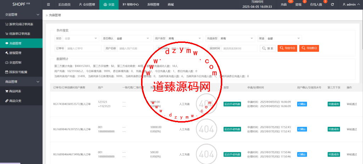This screenshot has height=164, width=363.
Task: Open 交易控制 in the sidebar
Action: (21, 62)
